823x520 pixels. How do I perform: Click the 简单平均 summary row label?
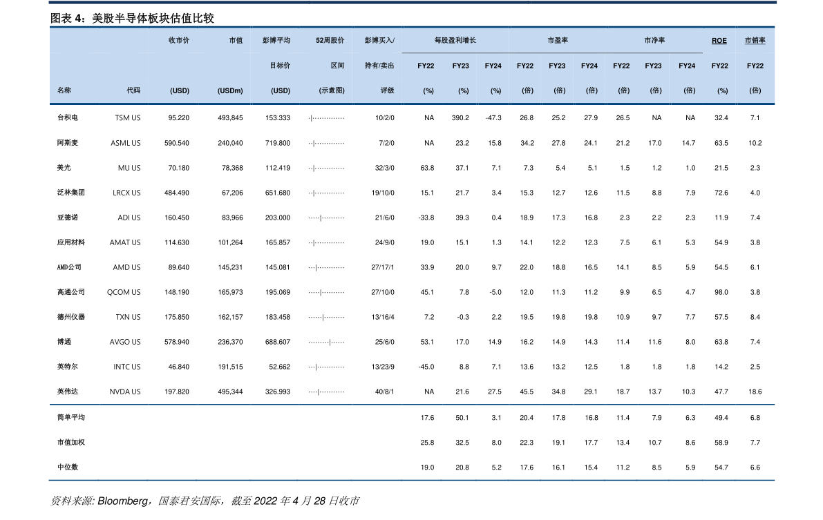point(71,417)
